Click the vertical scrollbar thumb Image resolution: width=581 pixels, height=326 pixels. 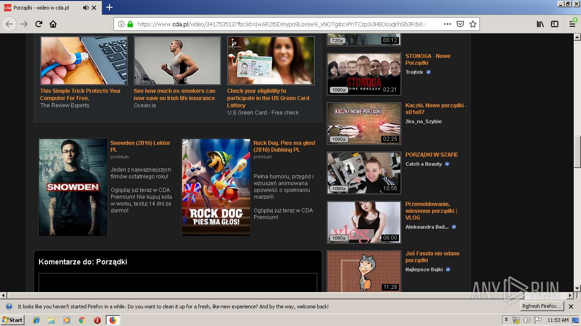[577, 152]
